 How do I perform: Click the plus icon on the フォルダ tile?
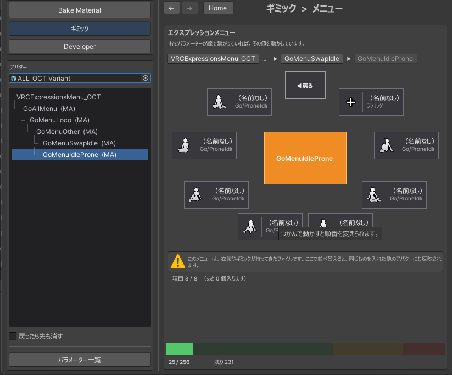[351, 102]
